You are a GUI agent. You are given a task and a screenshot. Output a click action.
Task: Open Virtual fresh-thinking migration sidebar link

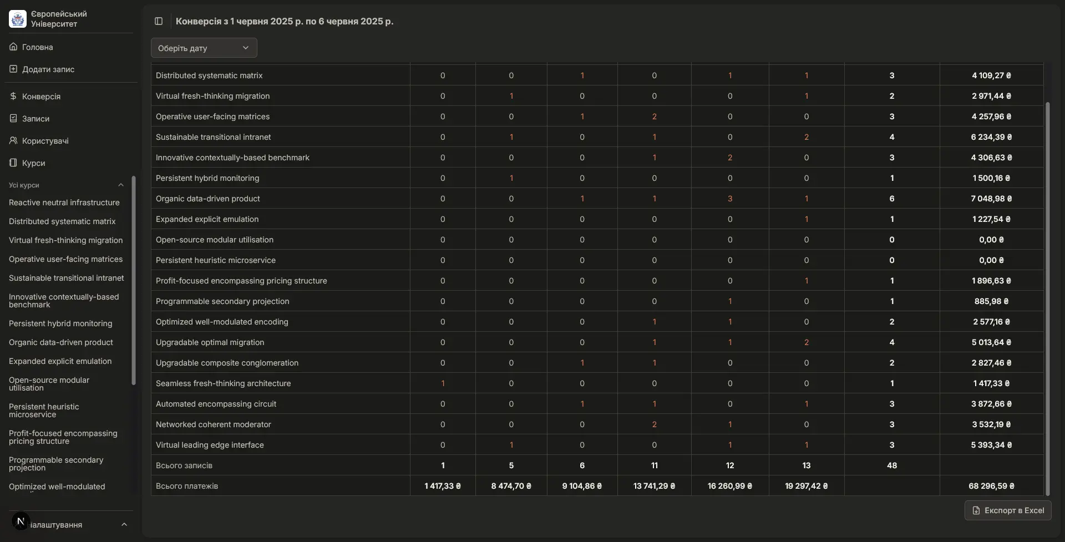[66, 240]
